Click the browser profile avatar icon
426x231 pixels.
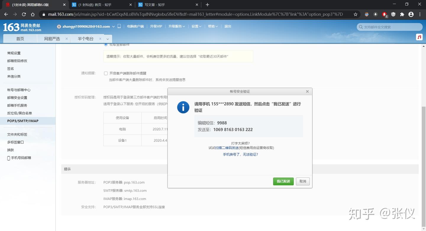411,14
